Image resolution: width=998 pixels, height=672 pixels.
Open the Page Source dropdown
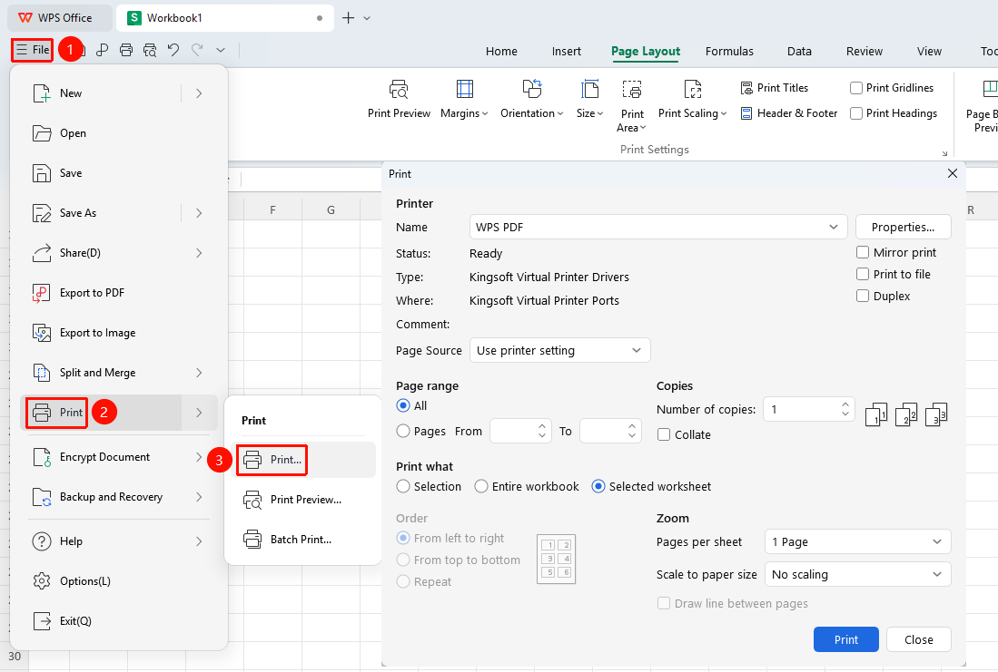pos(560,350)
